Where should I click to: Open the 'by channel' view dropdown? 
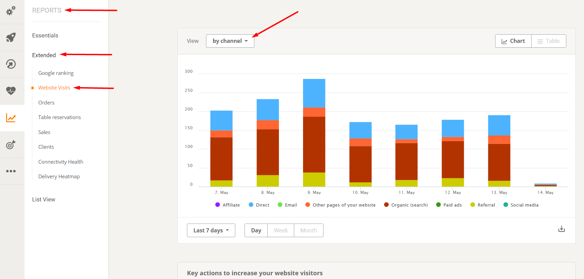click(x=230, y=41)
